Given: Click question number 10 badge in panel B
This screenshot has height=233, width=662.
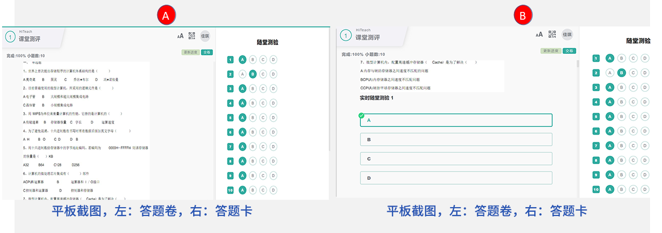Looking at the screenshot, I should click(x=596, y=190).
